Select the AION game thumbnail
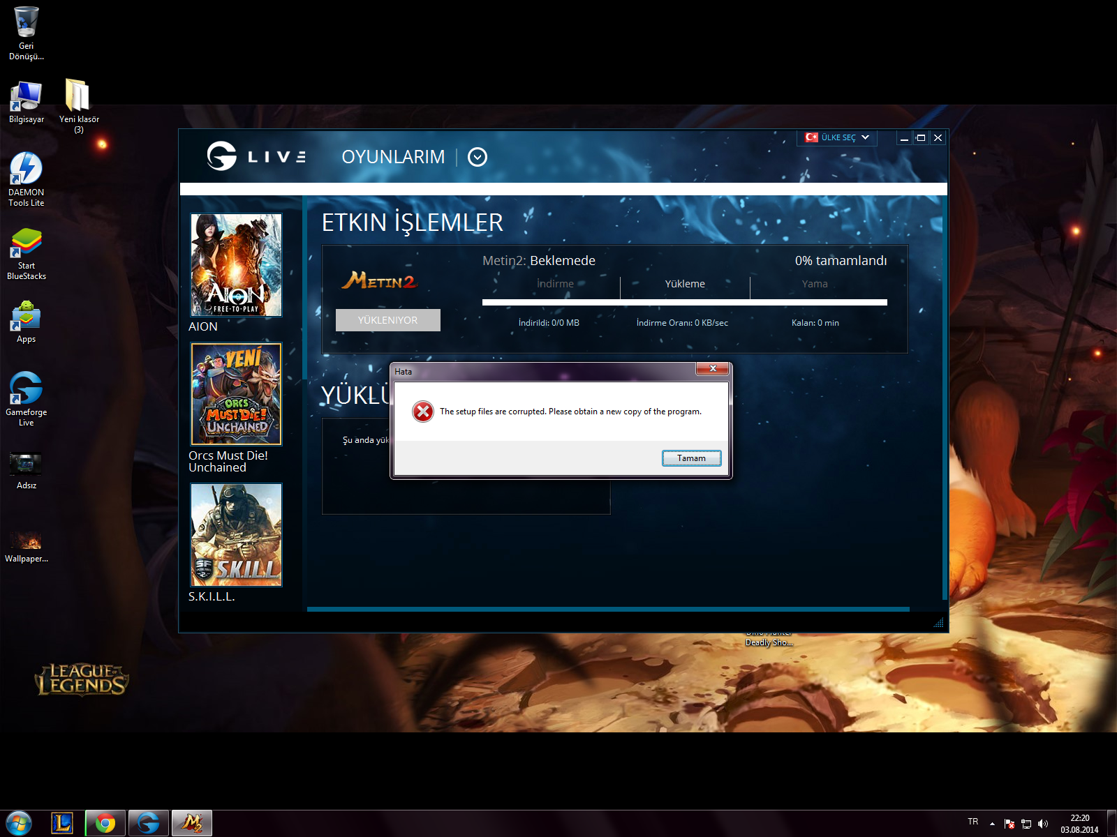Screen dimensions: 1117x837 point(236,265)
